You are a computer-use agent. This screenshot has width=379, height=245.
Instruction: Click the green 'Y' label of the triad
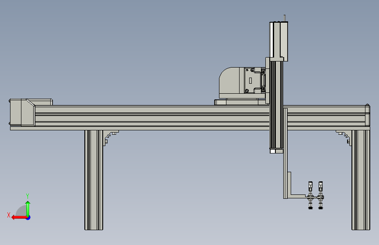point(28,196)
